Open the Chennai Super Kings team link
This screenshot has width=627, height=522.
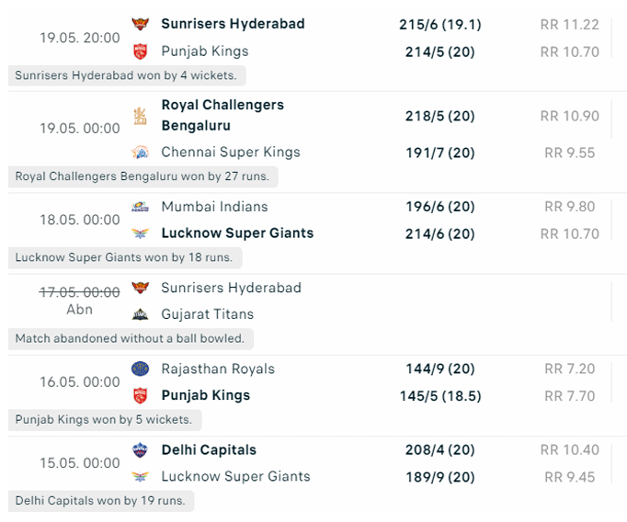(x=231, y=153)
